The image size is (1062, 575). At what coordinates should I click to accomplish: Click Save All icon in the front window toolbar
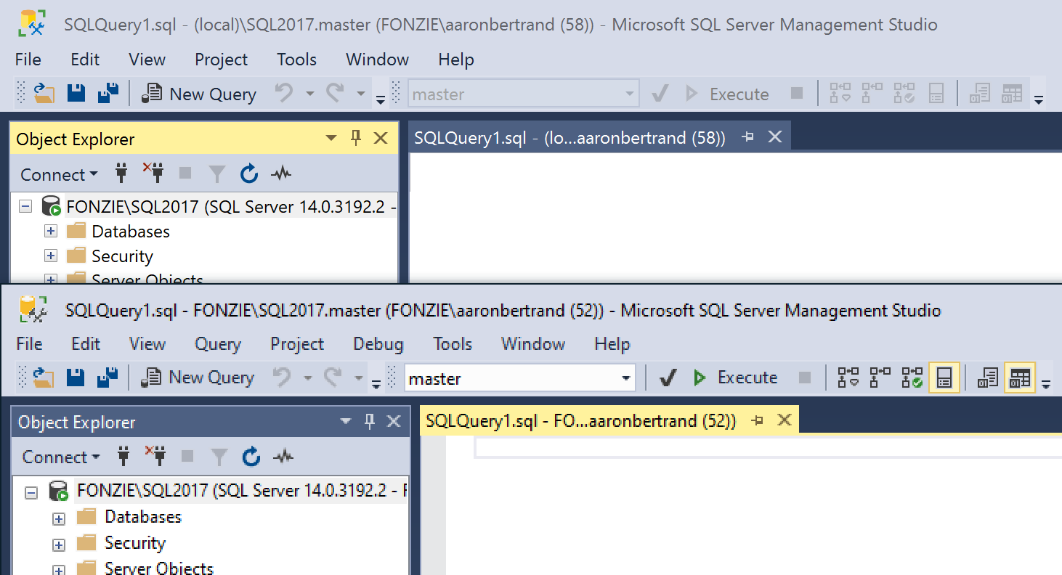[x=108, y=378]
